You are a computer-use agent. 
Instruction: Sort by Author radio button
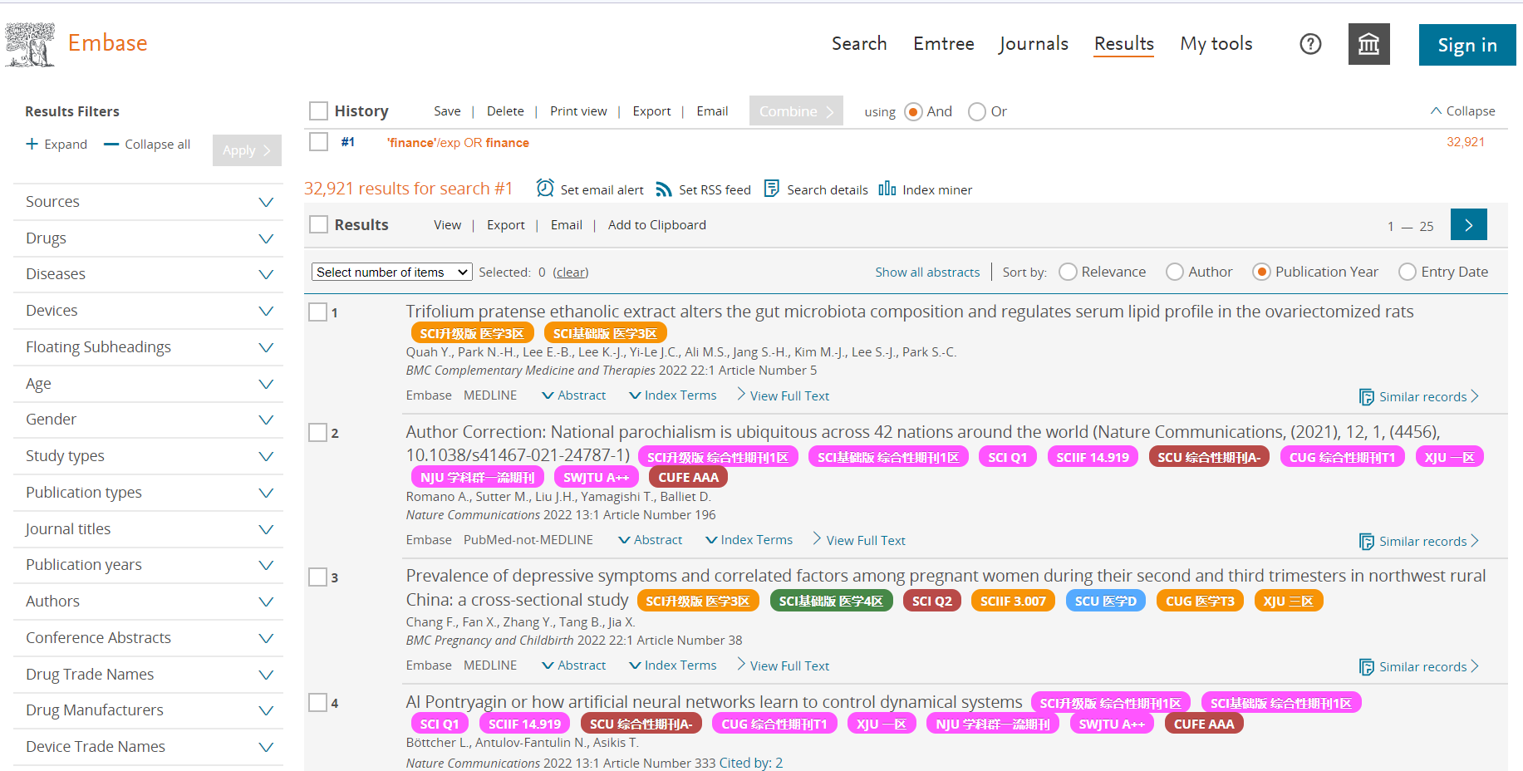point(1175,272)
